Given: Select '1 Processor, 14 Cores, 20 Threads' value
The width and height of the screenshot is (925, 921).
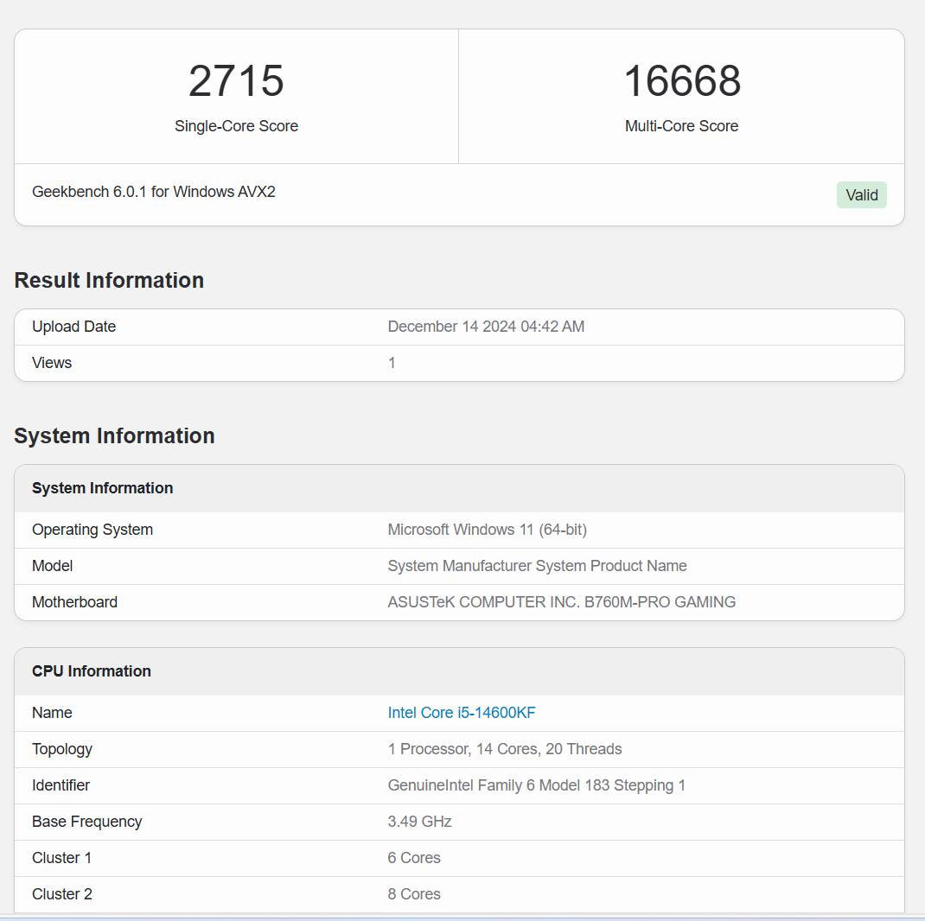Looking at the screenshot, I should (x=505, y=749).
